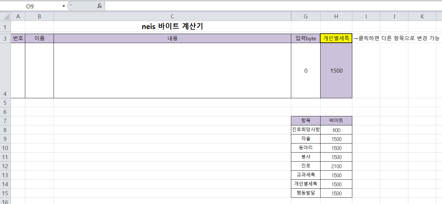442x204 pixels.
Task: Click the 바이트 table header
Action: click(x=336, y=121)
